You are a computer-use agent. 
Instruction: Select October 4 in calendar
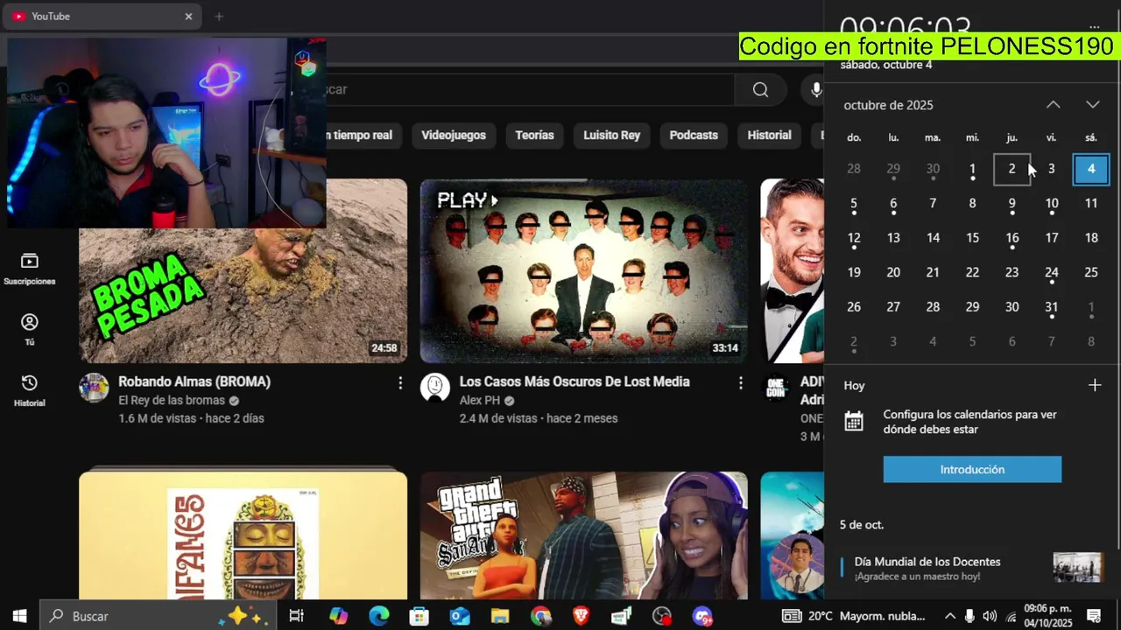click(1091, 169)
